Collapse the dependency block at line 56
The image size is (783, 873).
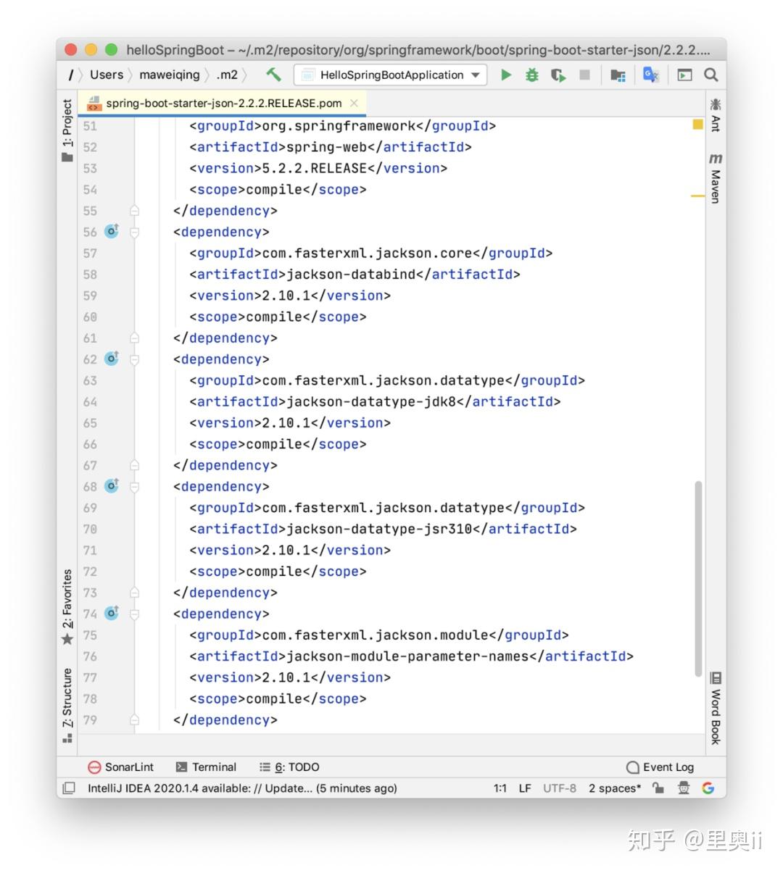coord(134,233)
